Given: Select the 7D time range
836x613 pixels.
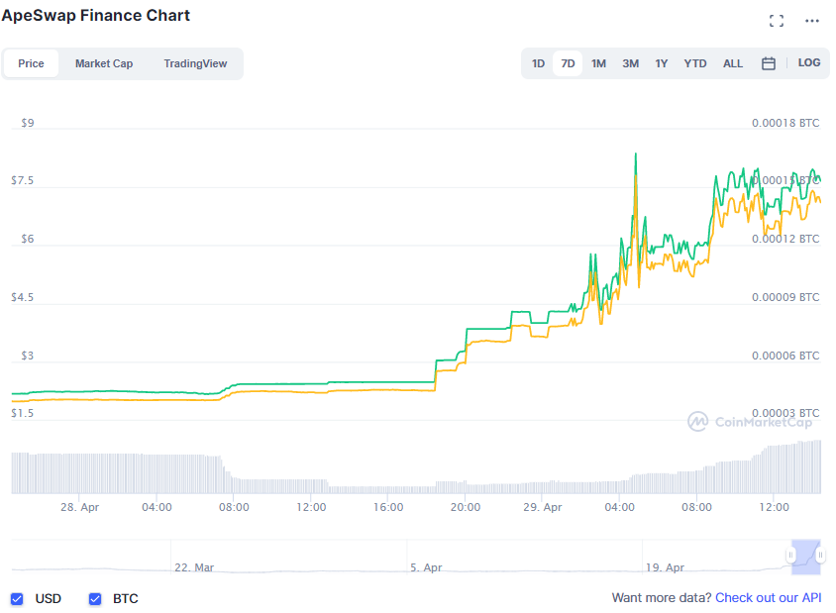Looking at the screenshot, I should pyautogui.click(x=568, y=63).
